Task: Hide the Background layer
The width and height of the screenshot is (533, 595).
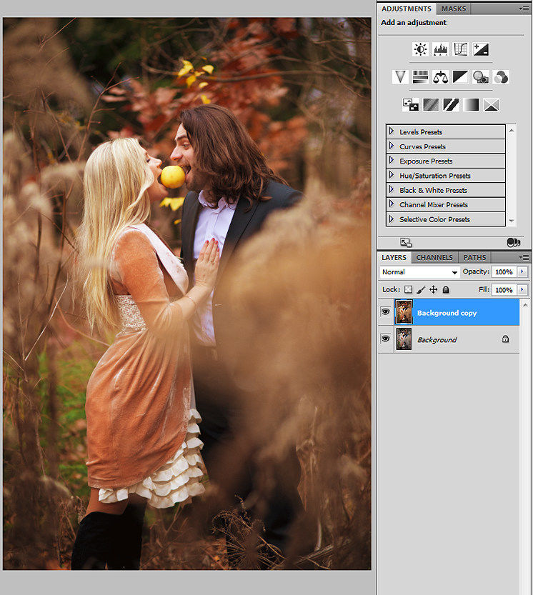Action: (386, 339)
